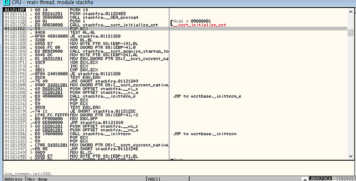Click the 'Address' dump column header
This screenshot has width=356, height=181.
click(x=14, y=179)
